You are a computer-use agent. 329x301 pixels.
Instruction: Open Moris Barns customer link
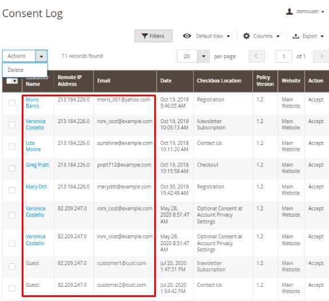click(33, 103)
